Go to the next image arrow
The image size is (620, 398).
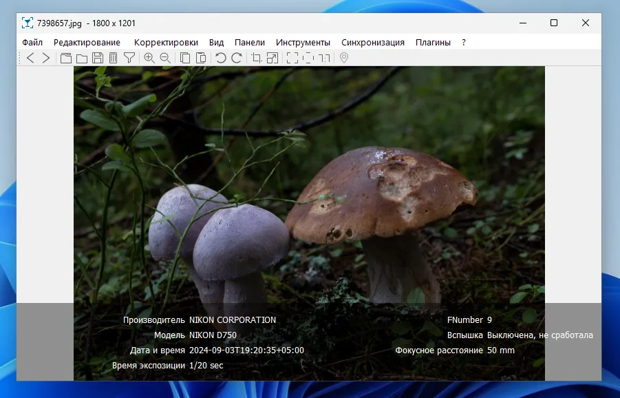click(x=46, y=58)
